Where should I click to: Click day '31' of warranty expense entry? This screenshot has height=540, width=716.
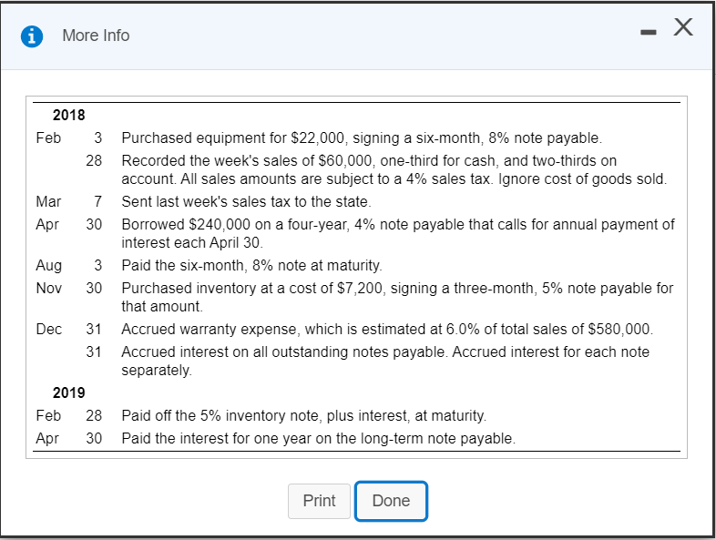94,329
